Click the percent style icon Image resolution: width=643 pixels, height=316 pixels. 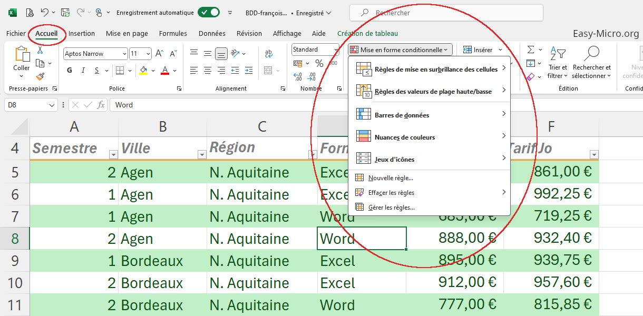[319, 63]
